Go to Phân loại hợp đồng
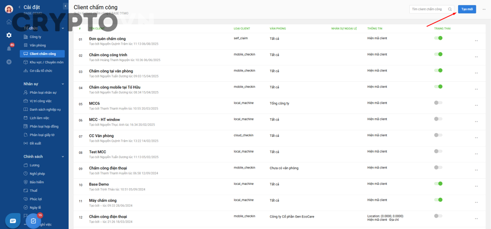 pos(44,126)
